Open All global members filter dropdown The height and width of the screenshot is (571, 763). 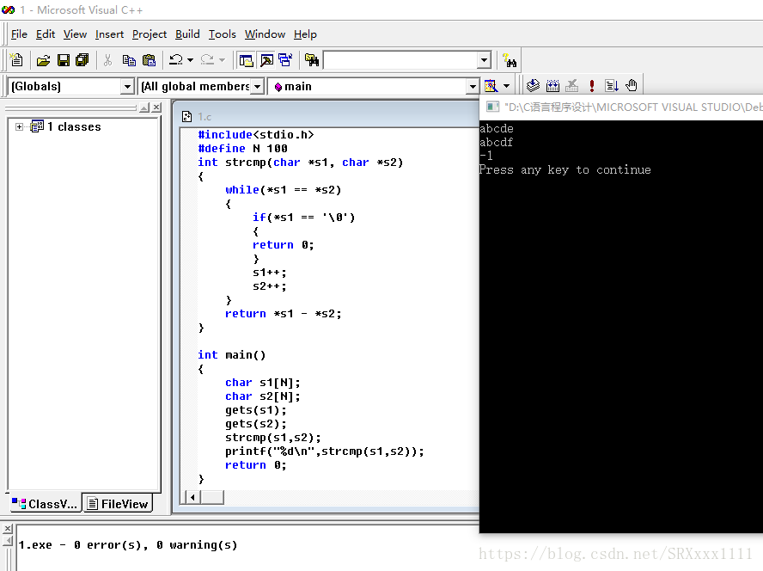258,87
